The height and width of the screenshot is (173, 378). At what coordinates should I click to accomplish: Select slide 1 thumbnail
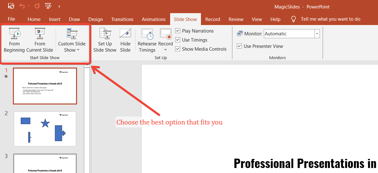pos(45,86)
